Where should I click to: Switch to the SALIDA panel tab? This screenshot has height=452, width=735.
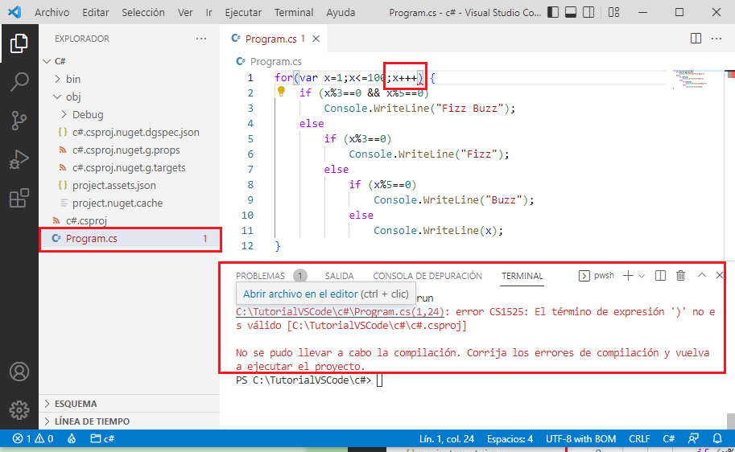click(x=340, y=276)
